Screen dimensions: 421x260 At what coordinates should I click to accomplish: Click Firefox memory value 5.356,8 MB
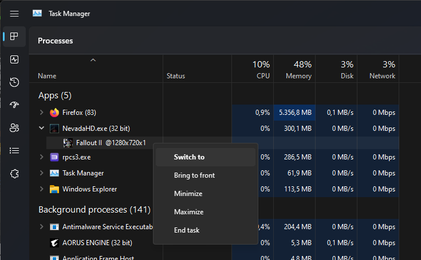pyautogui.click(x=295, y=113)
